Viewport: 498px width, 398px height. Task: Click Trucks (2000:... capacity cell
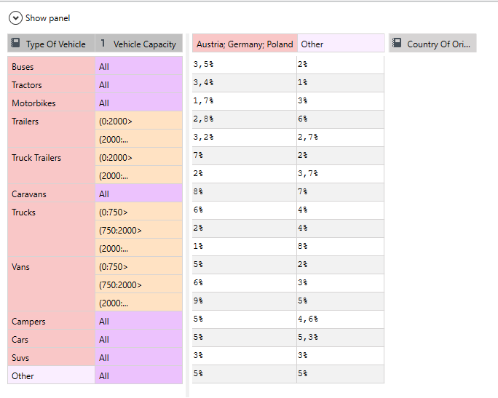(139, 248)
